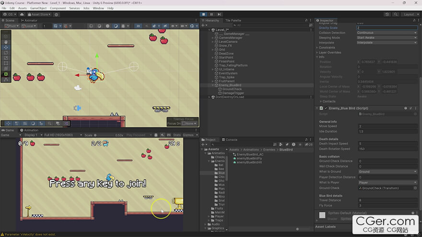This screenshot has height=237, width=422.
Task: Open the GameObject menu
Action: [38, 8]
